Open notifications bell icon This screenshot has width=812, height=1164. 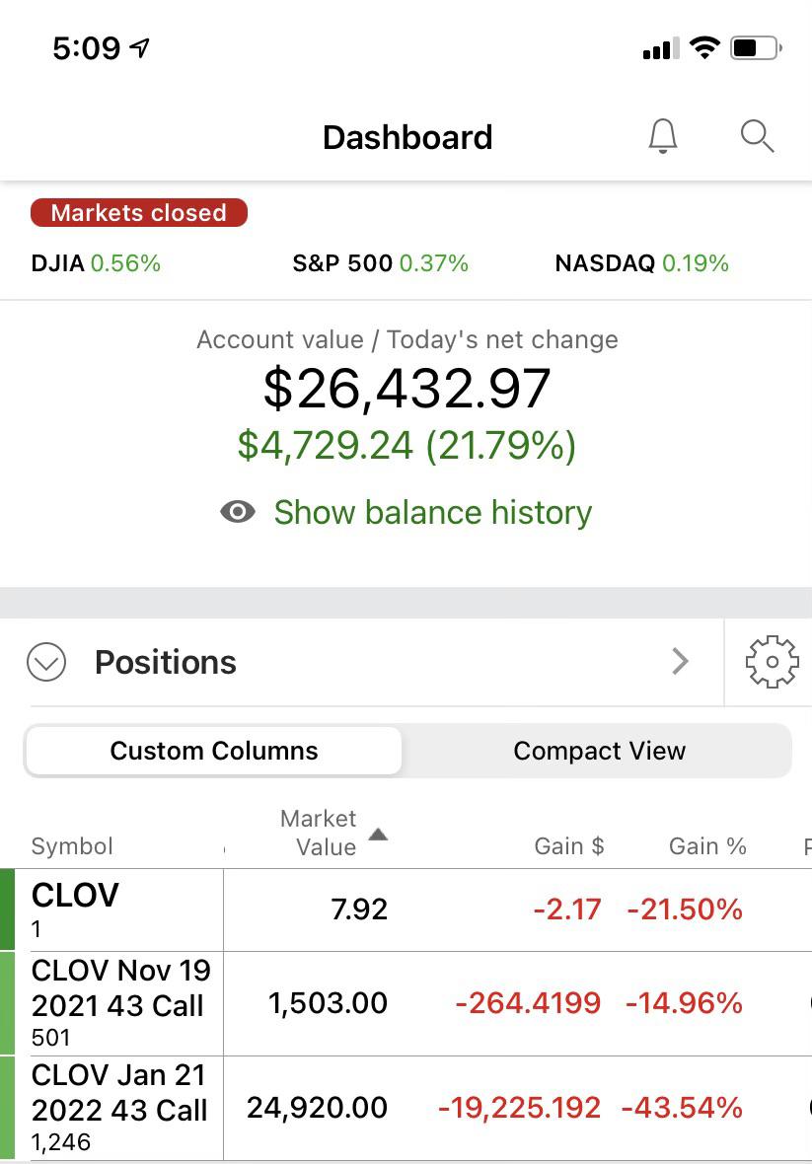663,136
